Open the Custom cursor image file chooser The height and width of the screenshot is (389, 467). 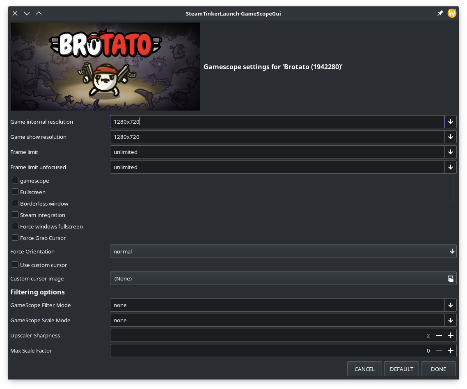pyautogui.click(x=283, y=278)
